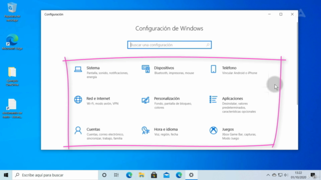Click OneDrive cloud tray icon
This screenshot has width=321, height=180.
point(274,175)
